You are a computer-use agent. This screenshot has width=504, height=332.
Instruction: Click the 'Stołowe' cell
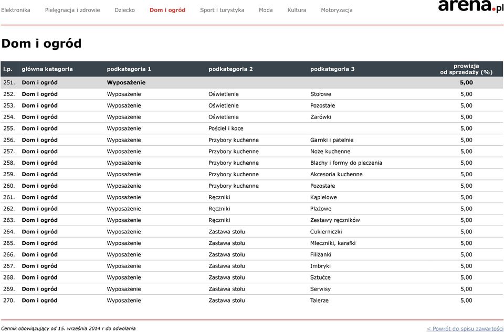(x=321, y=94)
